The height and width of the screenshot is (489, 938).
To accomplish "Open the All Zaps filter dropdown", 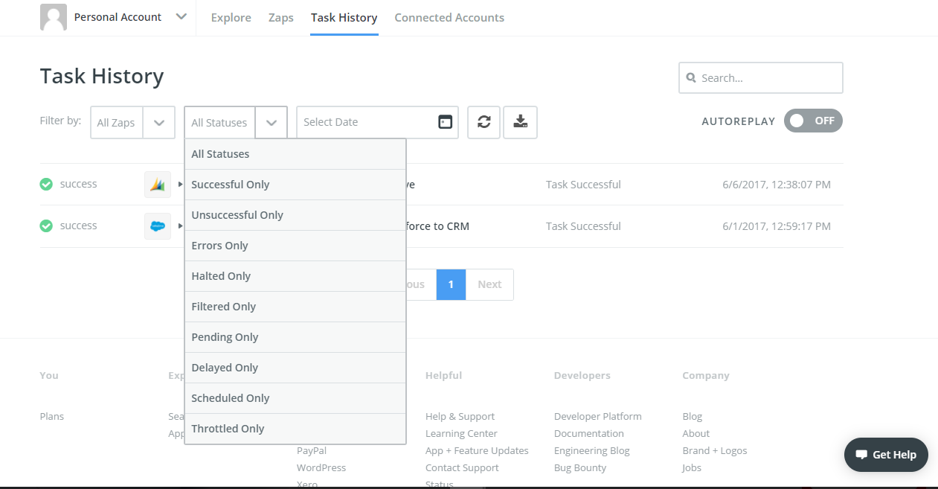I will tap(132, 122).
